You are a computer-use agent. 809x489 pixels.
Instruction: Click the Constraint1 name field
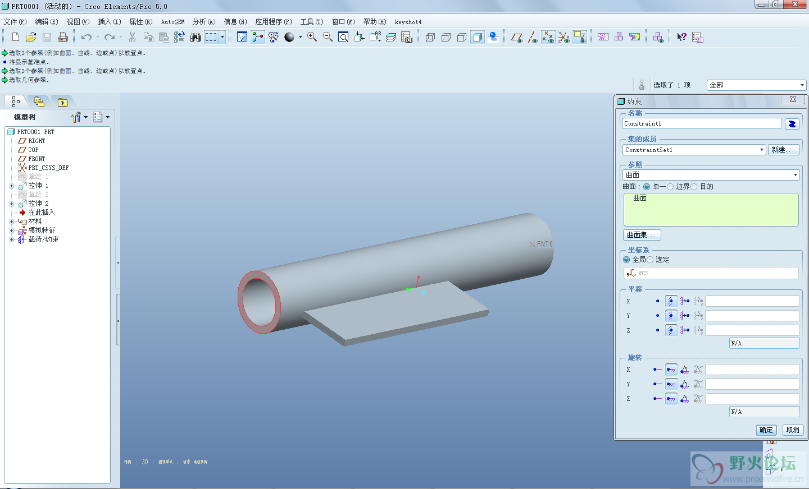pos(702,124)
